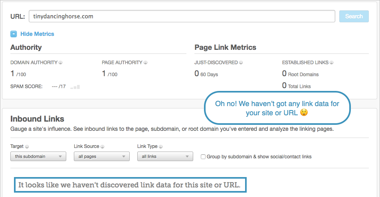
Task: Click the Just-Discovered info icon
Action: (x=241, y=63)
